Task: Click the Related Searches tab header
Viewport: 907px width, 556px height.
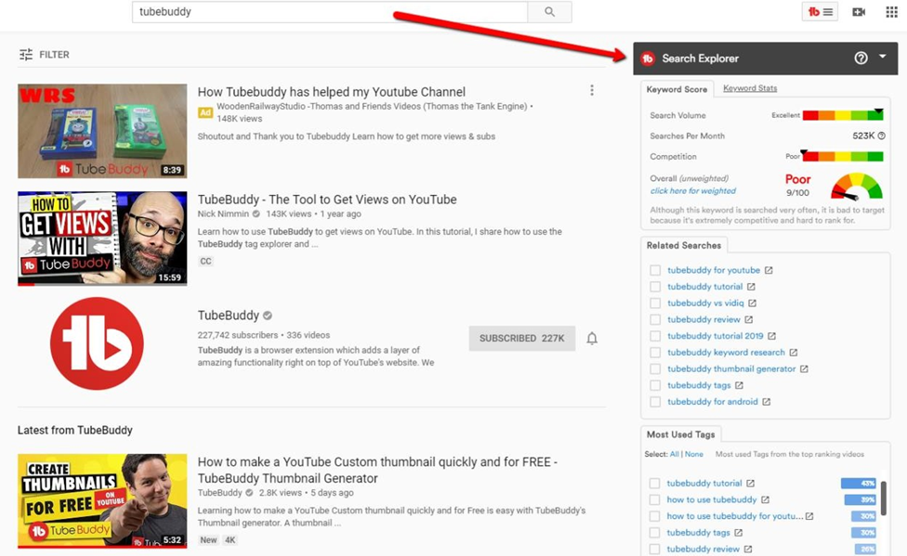Action: pos(684,246)
